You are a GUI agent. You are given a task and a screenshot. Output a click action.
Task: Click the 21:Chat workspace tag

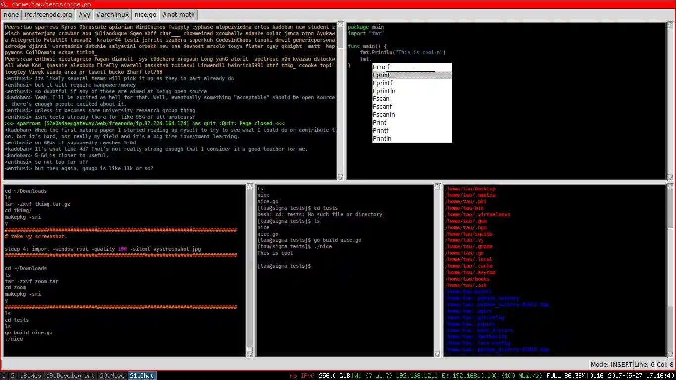pyautogui.click(x=142, y=375)
